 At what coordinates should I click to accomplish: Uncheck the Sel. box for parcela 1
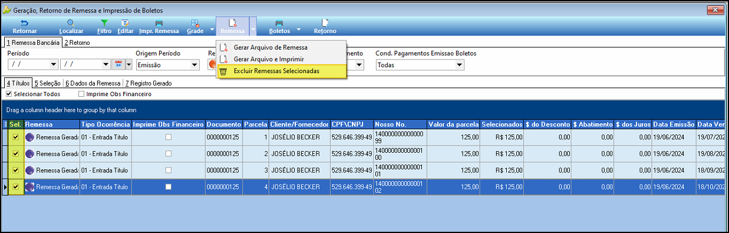coord(15,137)
